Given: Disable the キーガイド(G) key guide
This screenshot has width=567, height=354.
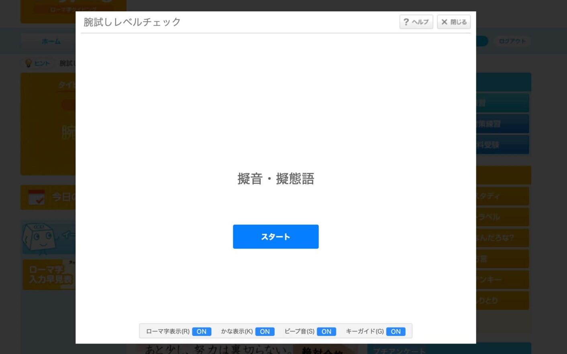Looking at the screenshot, I should (x=396, y=332).
